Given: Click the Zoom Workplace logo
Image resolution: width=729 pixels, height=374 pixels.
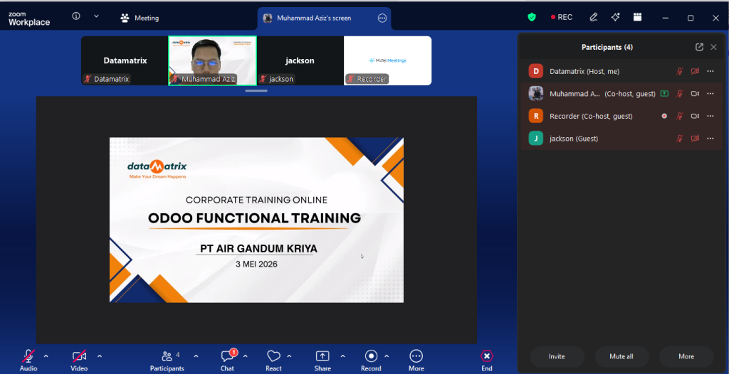Looking at the screenshot, I should point(28,18).
